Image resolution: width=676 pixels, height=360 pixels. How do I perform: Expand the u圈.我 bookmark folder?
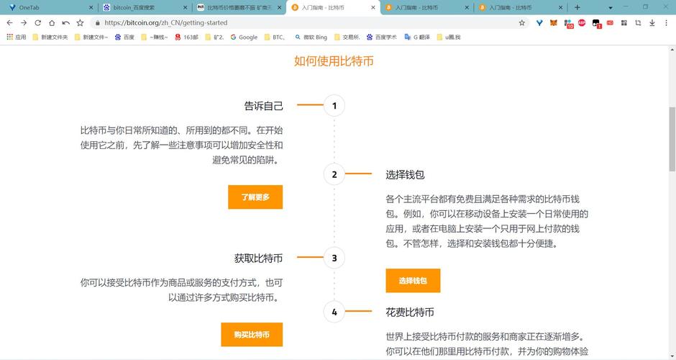click(448, 37)
